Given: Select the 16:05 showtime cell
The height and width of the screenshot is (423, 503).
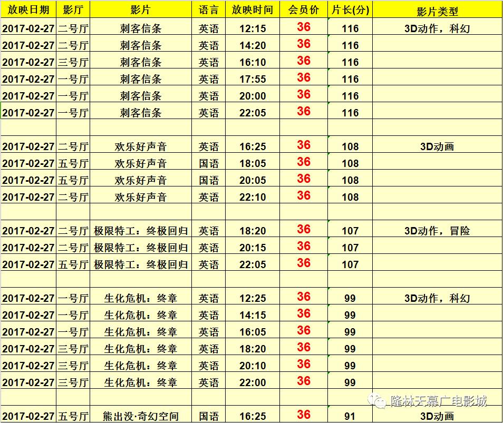Looking at the screenshot, I should click(253, 330).
